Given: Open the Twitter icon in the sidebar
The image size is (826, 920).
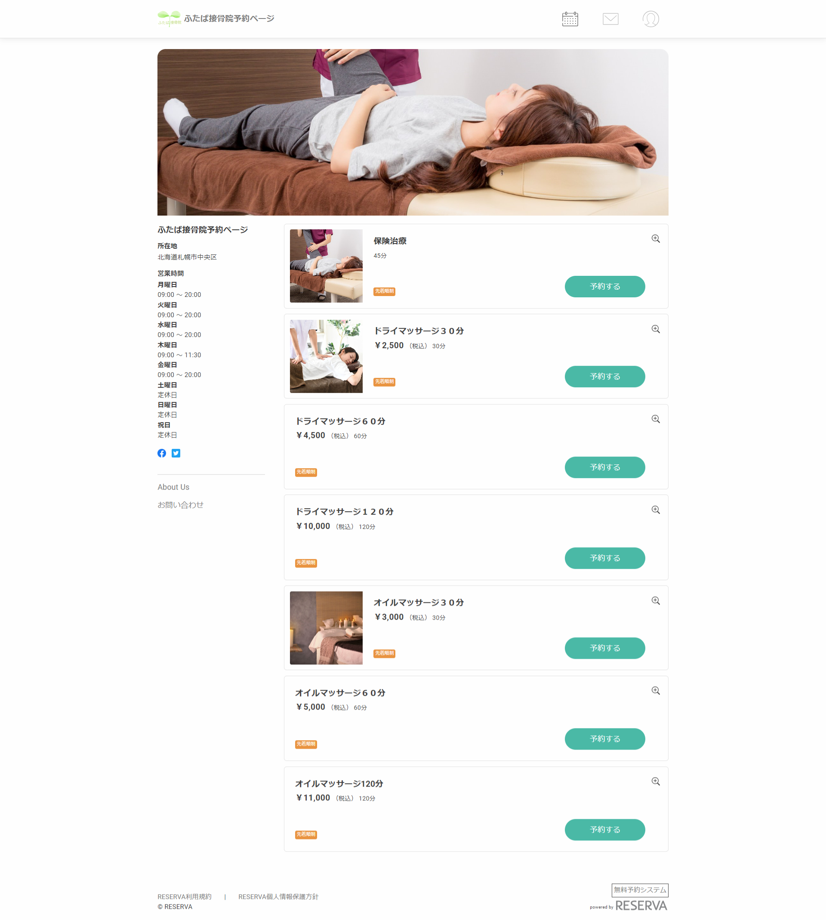Looking at the screenshot, I should pos(176,453).
